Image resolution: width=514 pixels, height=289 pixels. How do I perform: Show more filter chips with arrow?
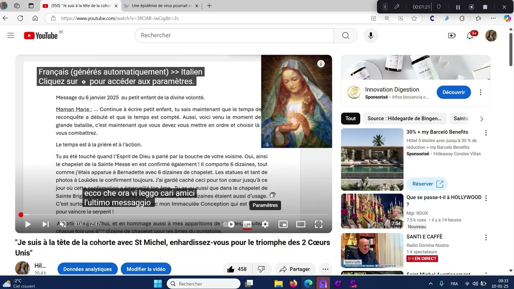coord(481,118)
